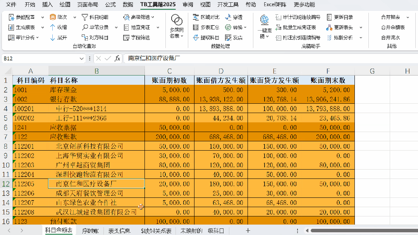Click the 级次 database icon
Image resolution: width=418 pixels, height=235 pixels.
coord(53,17)
